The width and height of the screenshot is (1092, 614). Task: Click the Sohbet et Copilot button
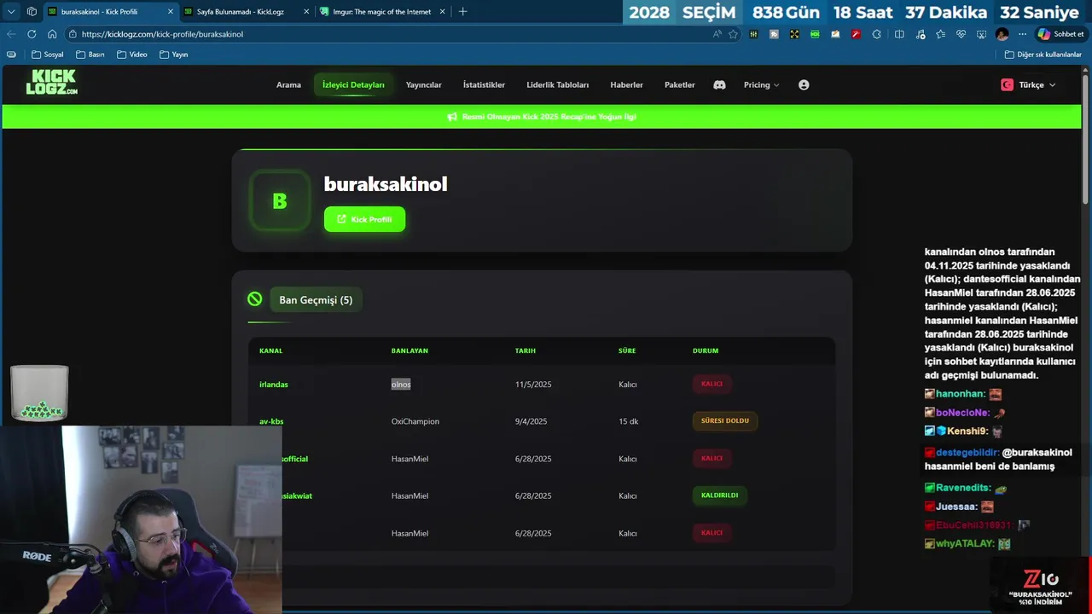[1060, 34]
